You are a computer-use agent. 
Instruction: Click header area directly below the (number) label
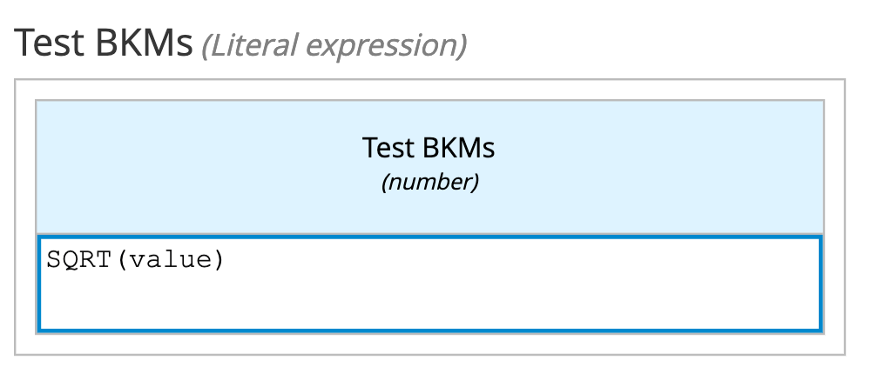pos(430,213)
